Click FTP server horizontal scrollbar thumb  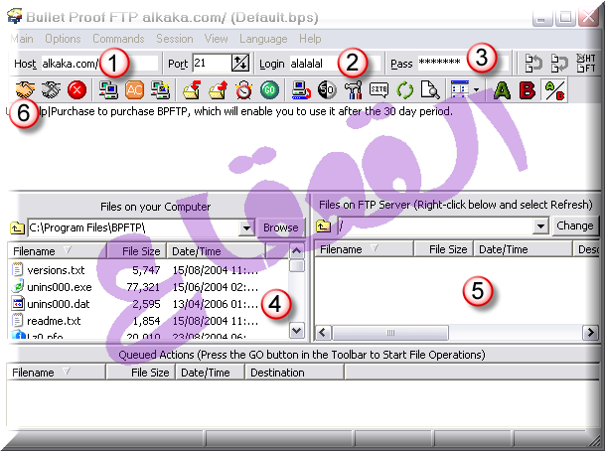(x=390, y=332)
